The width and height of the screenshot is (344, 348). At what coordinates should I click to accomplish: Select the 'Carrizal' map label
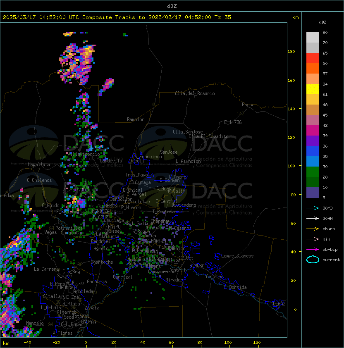click(123, 277)
